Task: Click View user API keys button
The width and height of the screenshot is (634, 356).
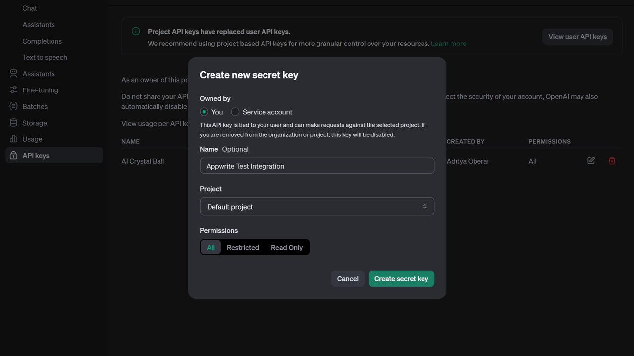Action: tap(578, 37)
